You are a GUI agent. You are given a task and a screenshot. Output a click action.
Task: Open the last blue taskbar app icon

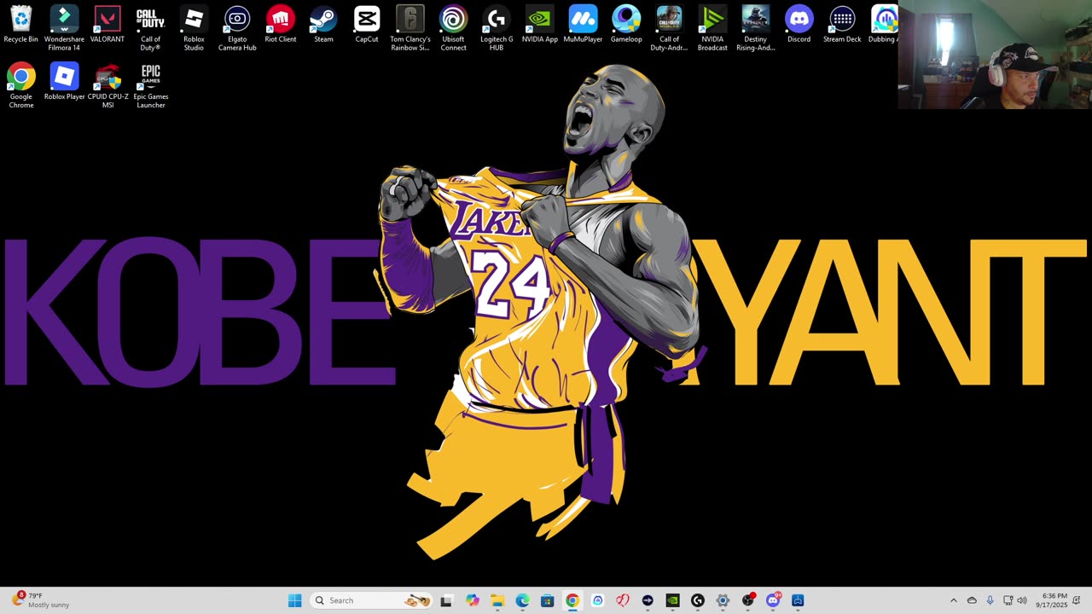coord(798,600)
